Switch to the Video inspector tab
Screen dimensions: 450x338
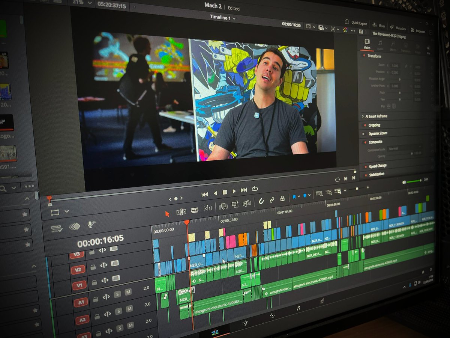point(367,44)
